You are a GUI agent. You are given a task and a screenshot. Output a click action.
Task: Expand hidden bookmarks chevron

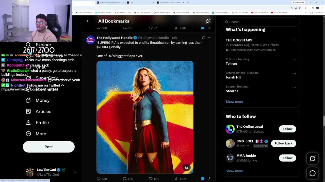pyautogui.click(x=305, y=13)
